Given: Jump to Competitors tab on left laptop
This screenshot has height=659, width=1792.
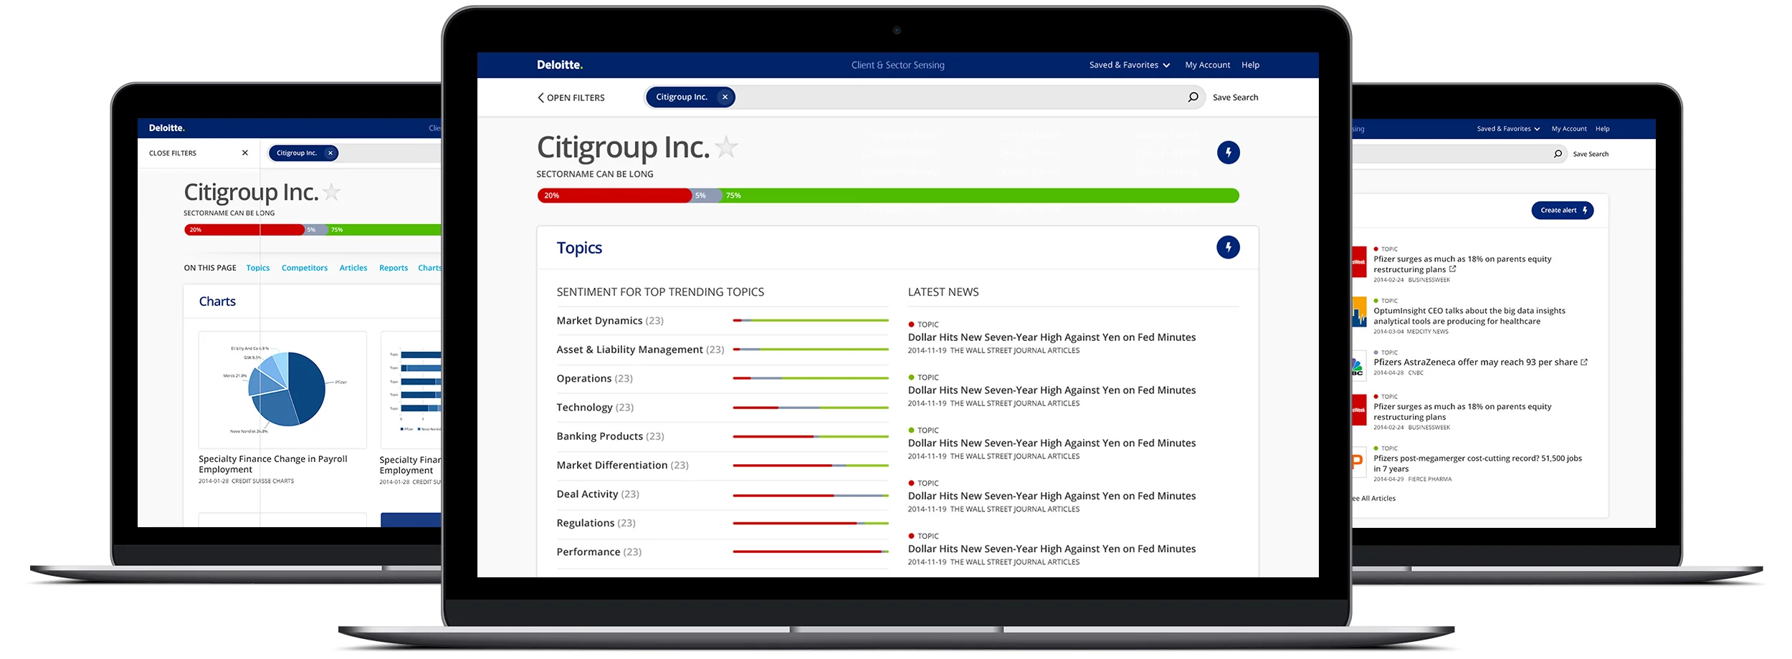Looking at the screenshot, I should click(x=305, y=268).
